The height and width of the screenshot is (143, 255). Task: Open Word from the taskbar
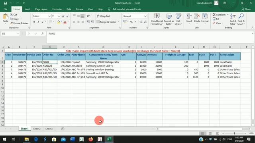pyautogui.click(x=73, y=139)
